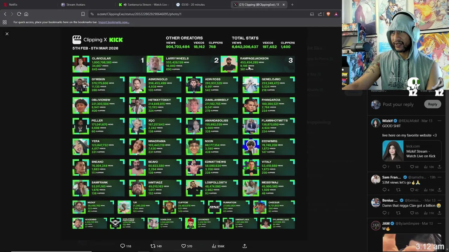The width and height of the screenshot is (449, 252).
Task: Click the RAMPAGEJACKSON creator name
Action: point(254,58)
